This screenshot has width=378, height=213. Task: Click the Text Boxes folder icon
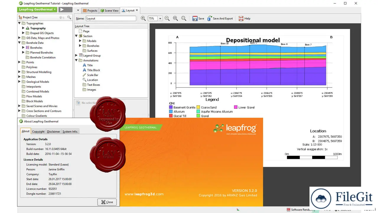(x=84, y=85)
